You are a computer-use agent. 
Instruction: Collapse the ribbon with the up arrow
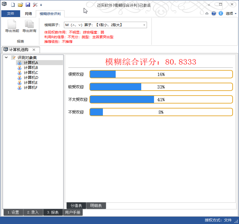pyautogui.click(x=207, y=13)
